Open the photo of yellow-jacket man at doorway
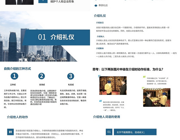This screenshot has height=140, width=180. pyautogui.click(x=113, y=85)
